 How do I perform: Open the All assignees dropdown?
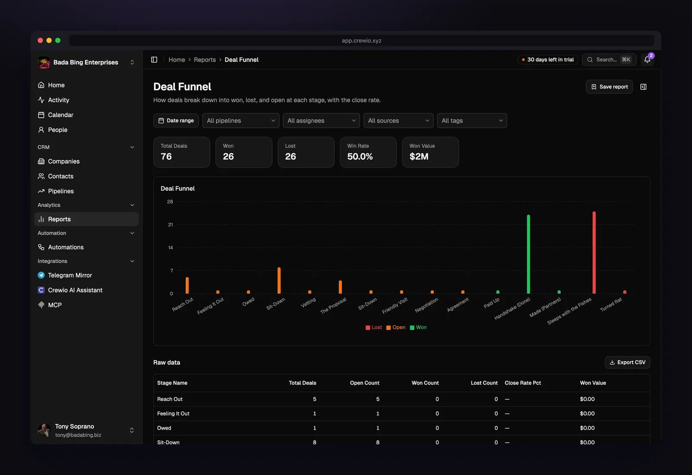pyautogui.click(x=321, y=121)
